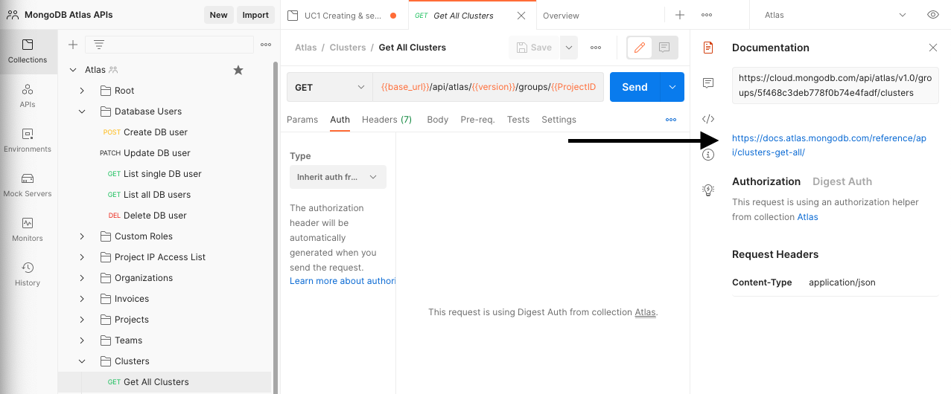Open the docs.atlas.mongodb.com clusters-get-all link
Screen dimensions: 951x394
[x=829, y=145]
